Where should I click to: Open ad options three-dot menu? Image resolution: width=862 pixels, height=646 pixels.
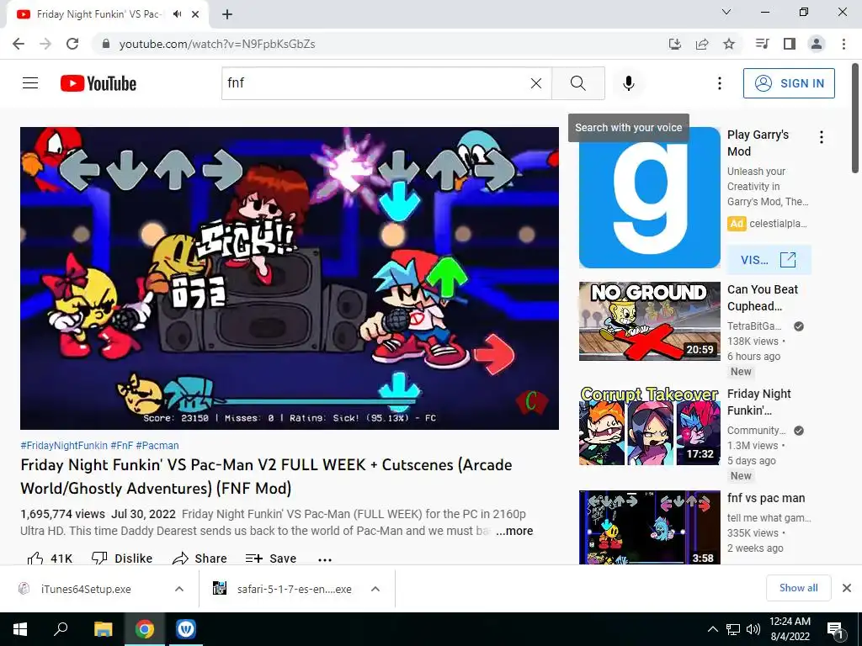822,137
